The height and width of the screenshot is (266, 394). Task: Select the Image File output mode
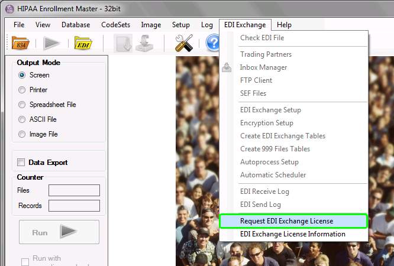pos(22,134)
